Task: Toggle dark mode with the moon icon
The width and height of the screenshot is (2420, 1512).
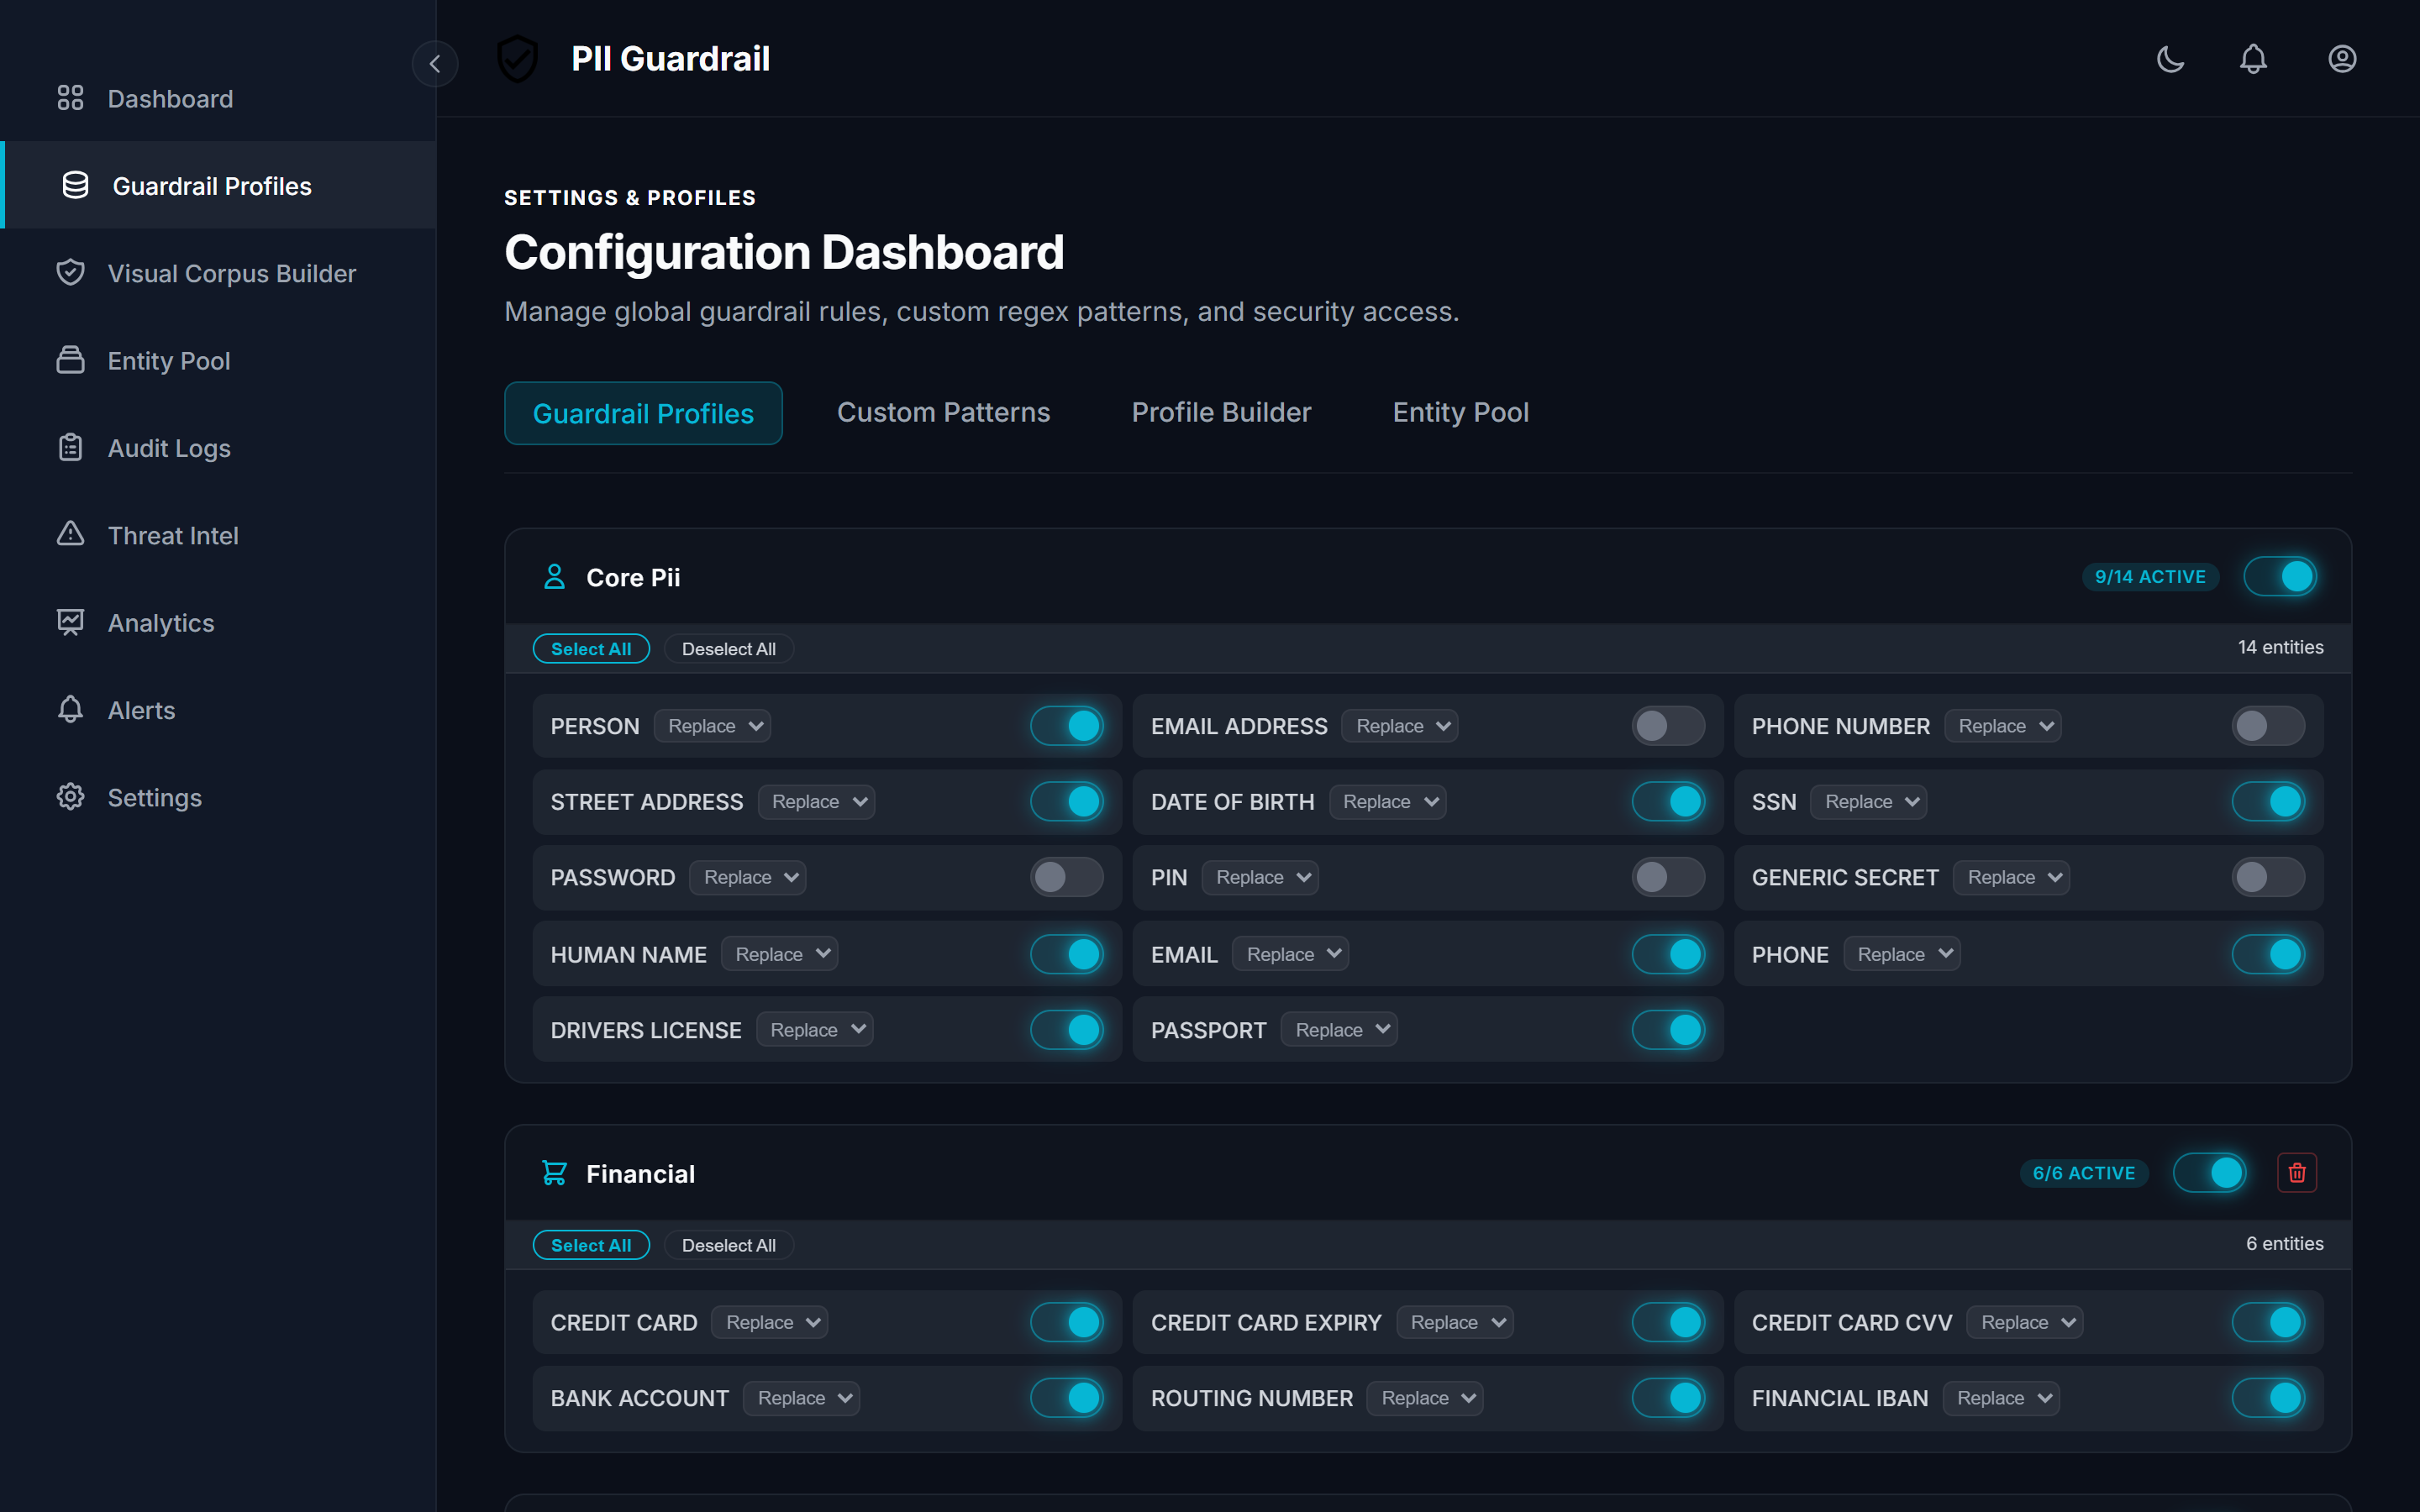Action: click(2170, 59)
